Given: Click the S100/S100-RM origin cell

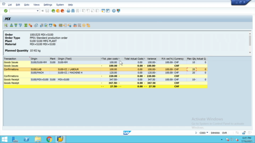Looking at the screenshot, I should pyautogui.click(x=40, y=62).
